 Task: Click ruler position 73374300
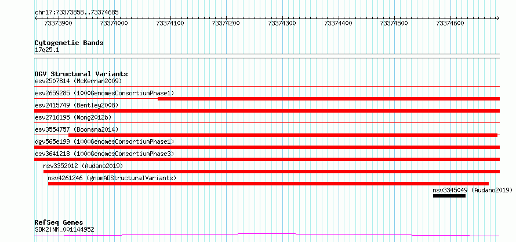tap(282, 23)
